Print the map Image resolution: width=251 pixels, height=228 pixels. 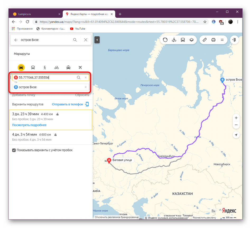pyautogui.click(x=213, y=40)
